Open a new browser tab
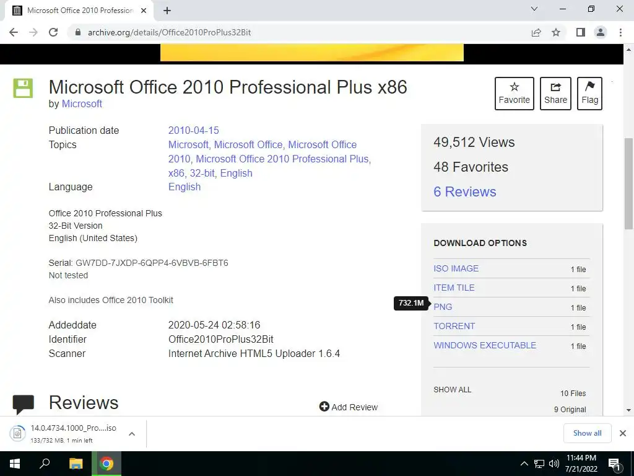Screen dimensions: 634x476 167,11
